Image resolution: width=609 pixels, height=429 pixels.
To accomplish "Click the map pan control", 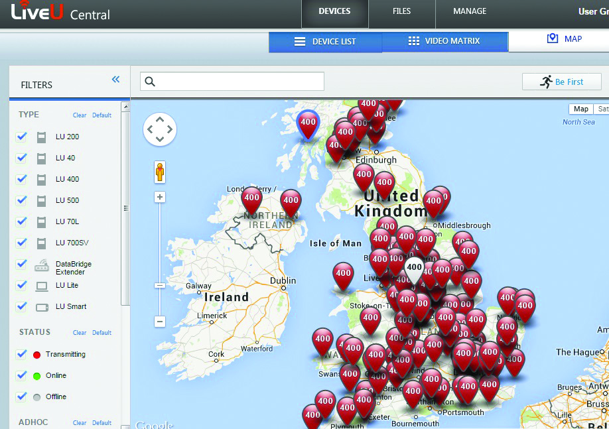I will (160, 129).
